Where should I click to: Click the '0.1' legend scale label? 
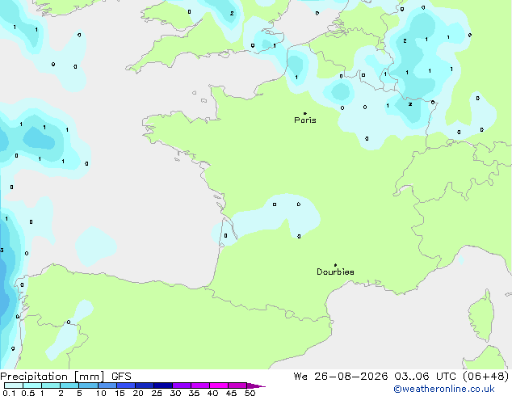[9, 393]
